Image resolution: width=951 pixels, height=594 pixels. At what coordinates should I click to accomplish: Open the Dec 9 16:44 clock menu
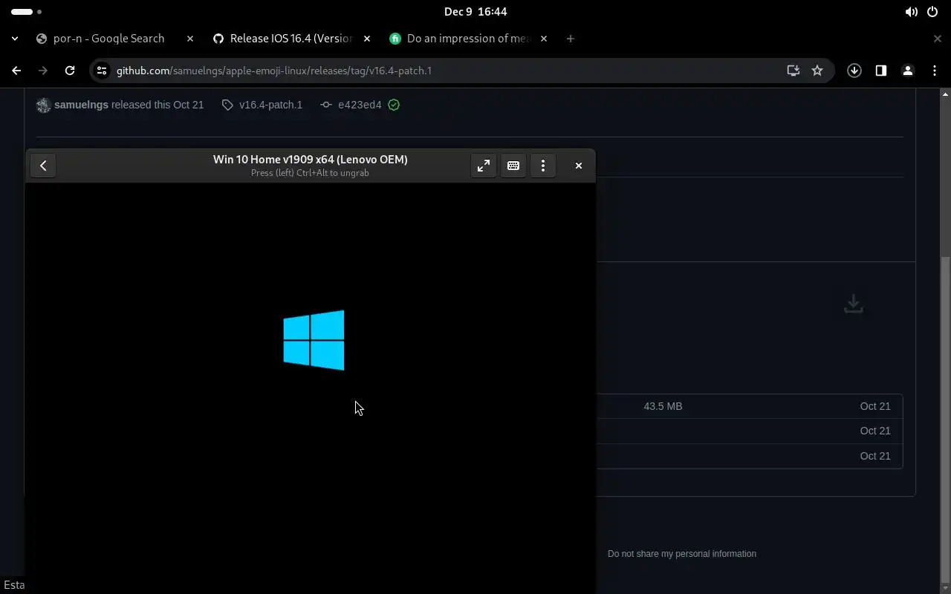coord(475,12)
